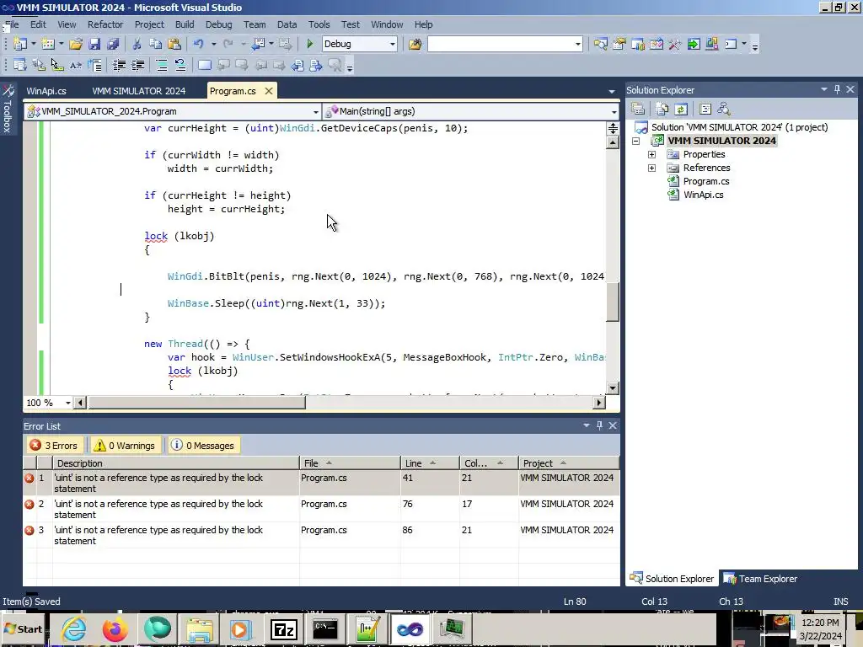The width and height of the screenshot is (863, 647).
Task: Open Internet Explorer from the taskbar
Action: 73,628
